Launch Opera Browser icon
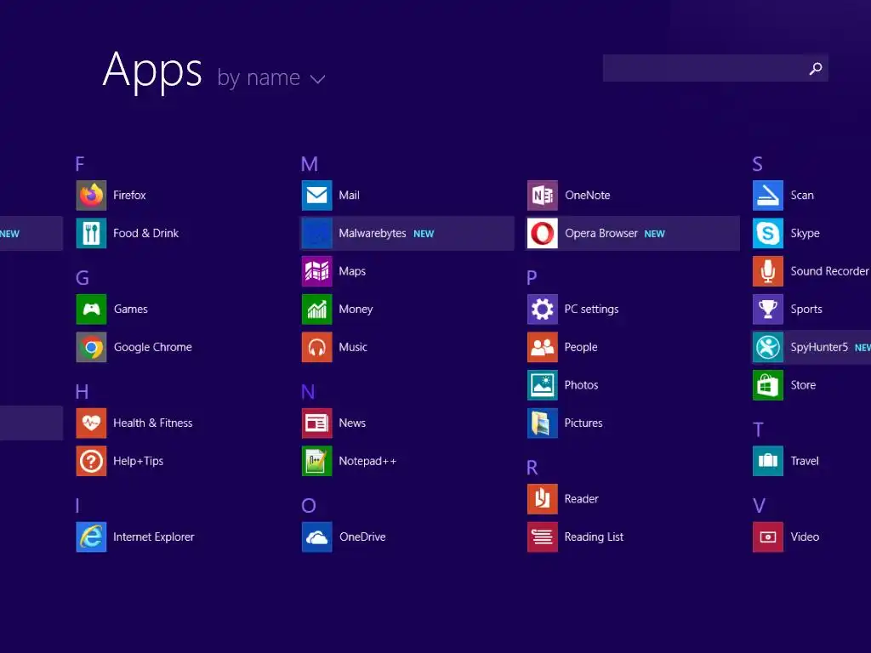 click(542, 233)
